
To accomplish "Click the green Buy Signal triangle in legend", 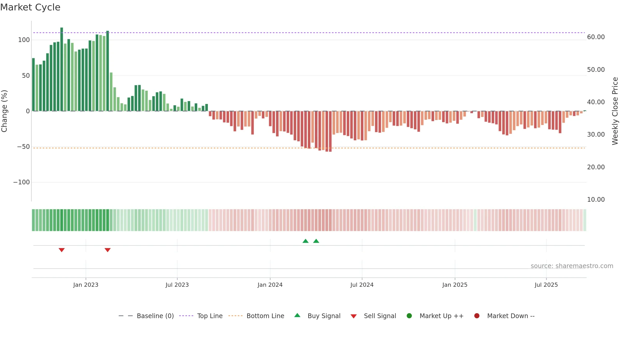I will [297, 315].
